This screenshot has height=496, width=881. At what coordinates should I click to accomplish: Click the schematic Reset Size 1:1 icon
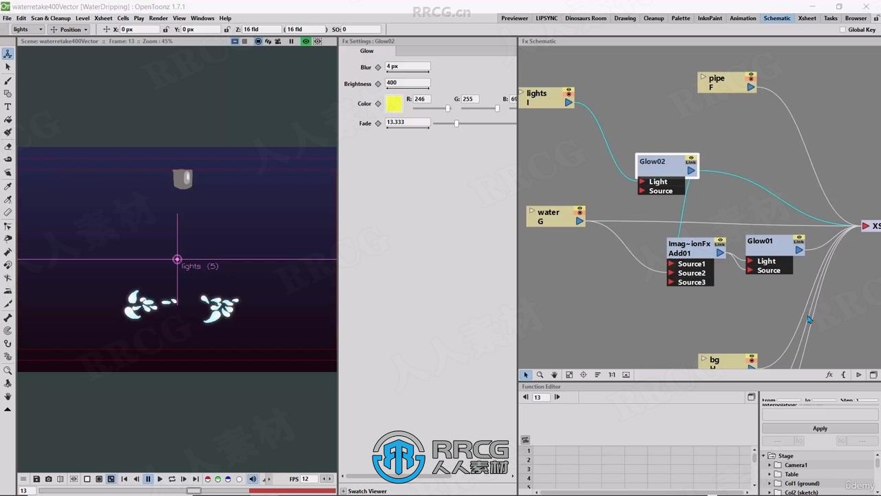[x=612, y=375]
